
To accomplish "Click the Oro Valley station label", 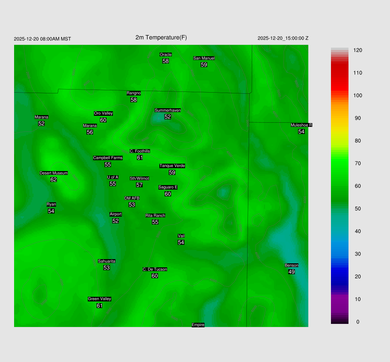I will 103,113.
